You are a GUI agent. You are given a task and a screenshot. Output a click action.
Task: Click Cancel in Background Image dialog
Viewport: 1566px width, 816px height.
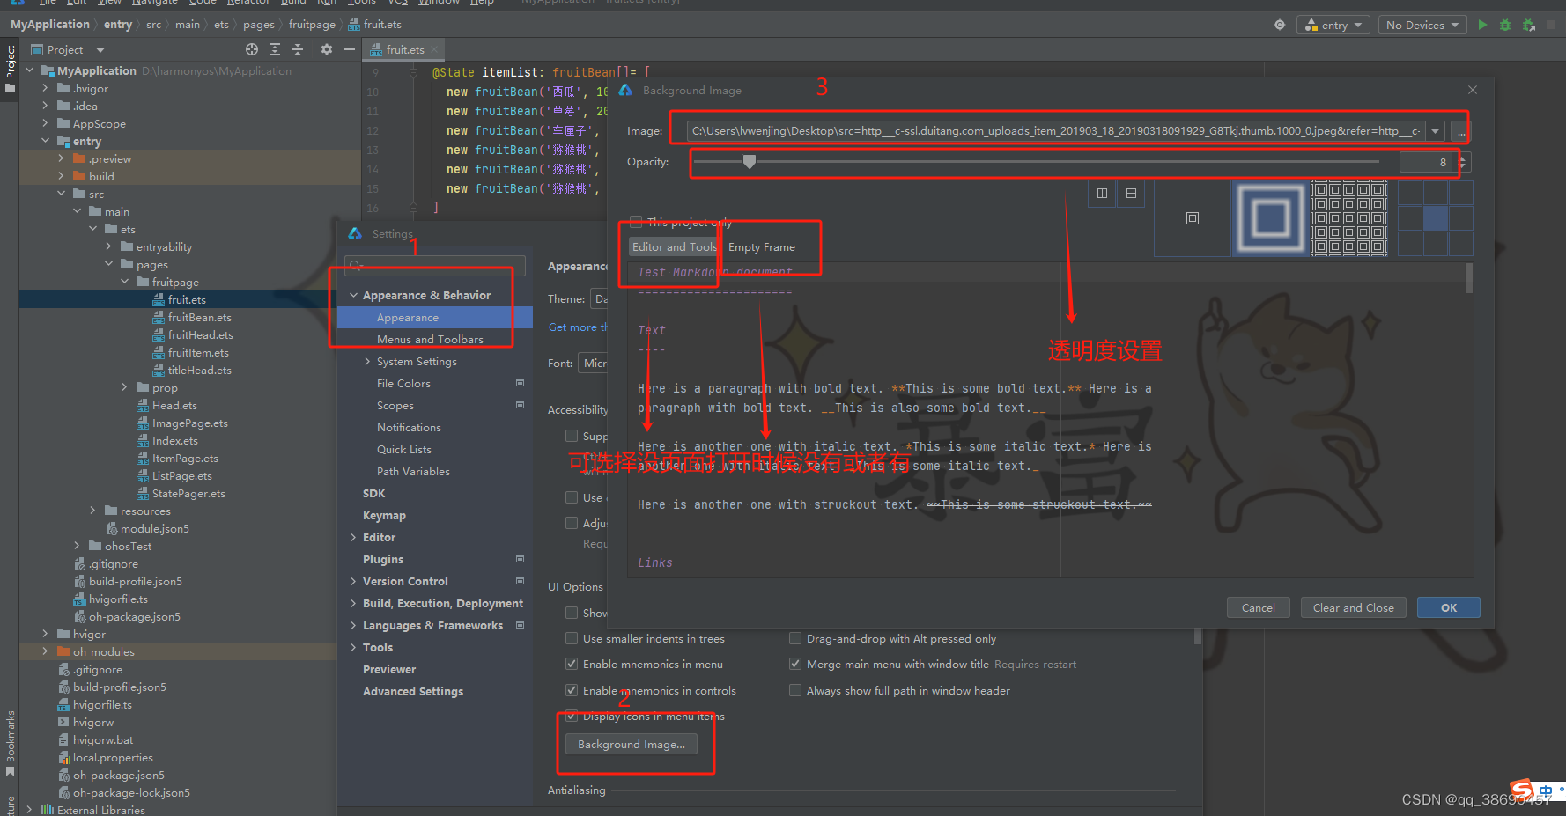click(1258, 607)
